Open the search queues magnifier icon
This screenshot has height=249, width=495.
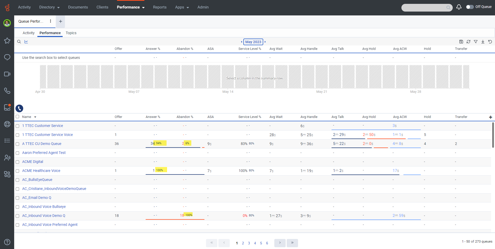pos(19,42)
